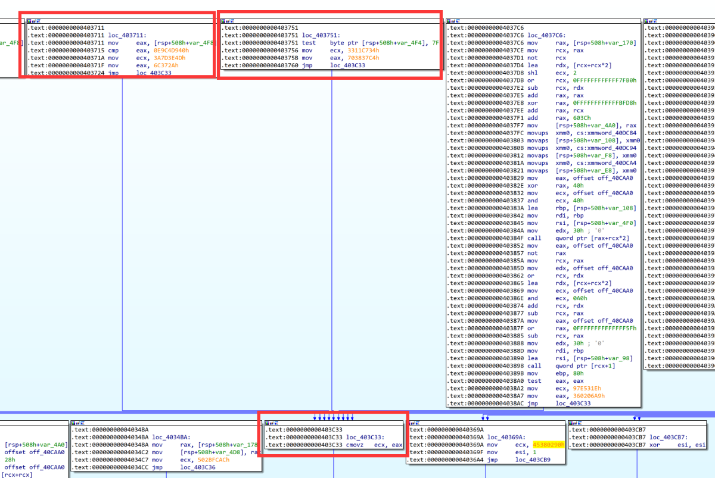The height and width of the screenshot is (478, 715).
Task: Click the mov ecx, 502BFCACh instruction
Action: coord(151,460)
